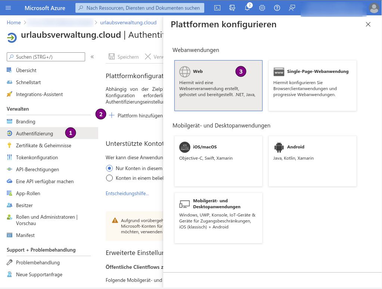Click the search field in top bar
This screenshot has height=289, width=382.
click(140, 8)
